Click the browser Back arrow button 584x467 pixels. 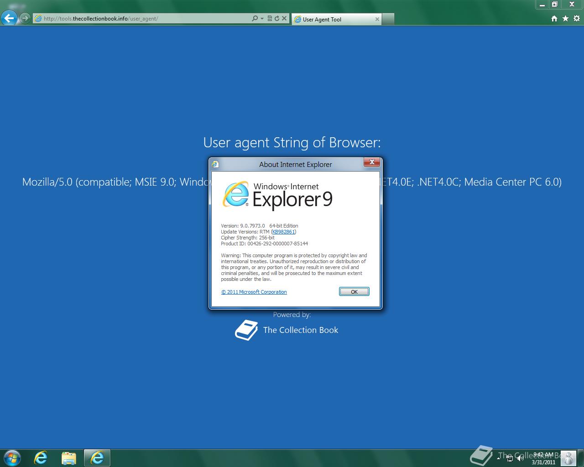pos(9,18)
